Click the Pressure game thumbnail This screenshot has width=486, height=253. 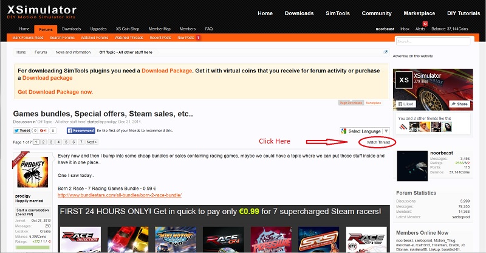pos(271,240)
